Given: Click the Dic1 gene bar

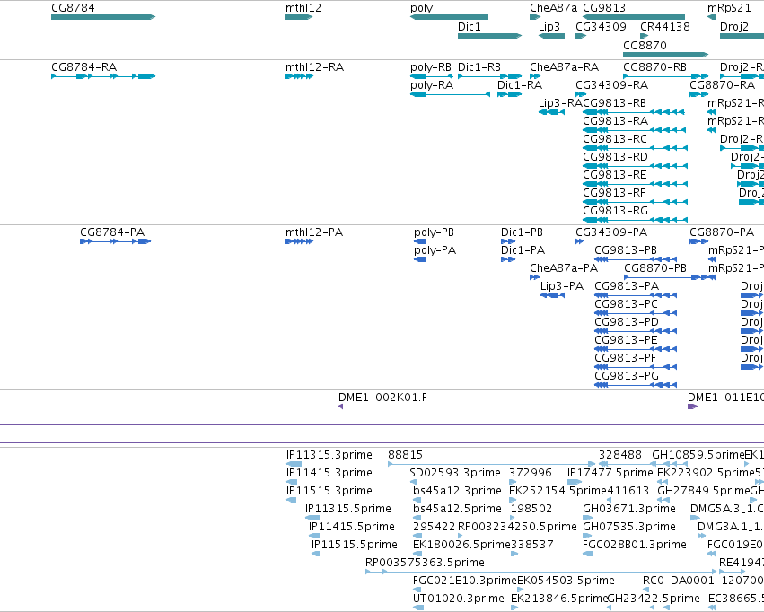Looking at the screenshot, I should point(489,36).
